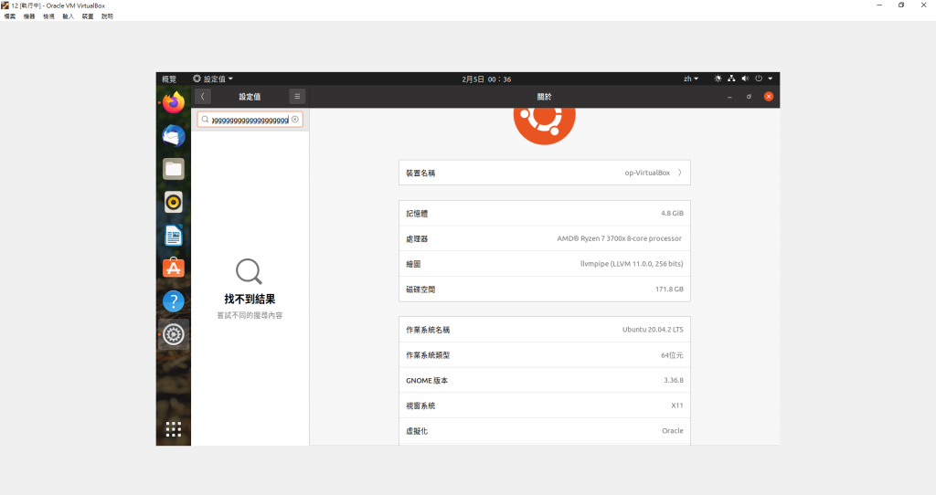Click 概覽 activities button

169,79
